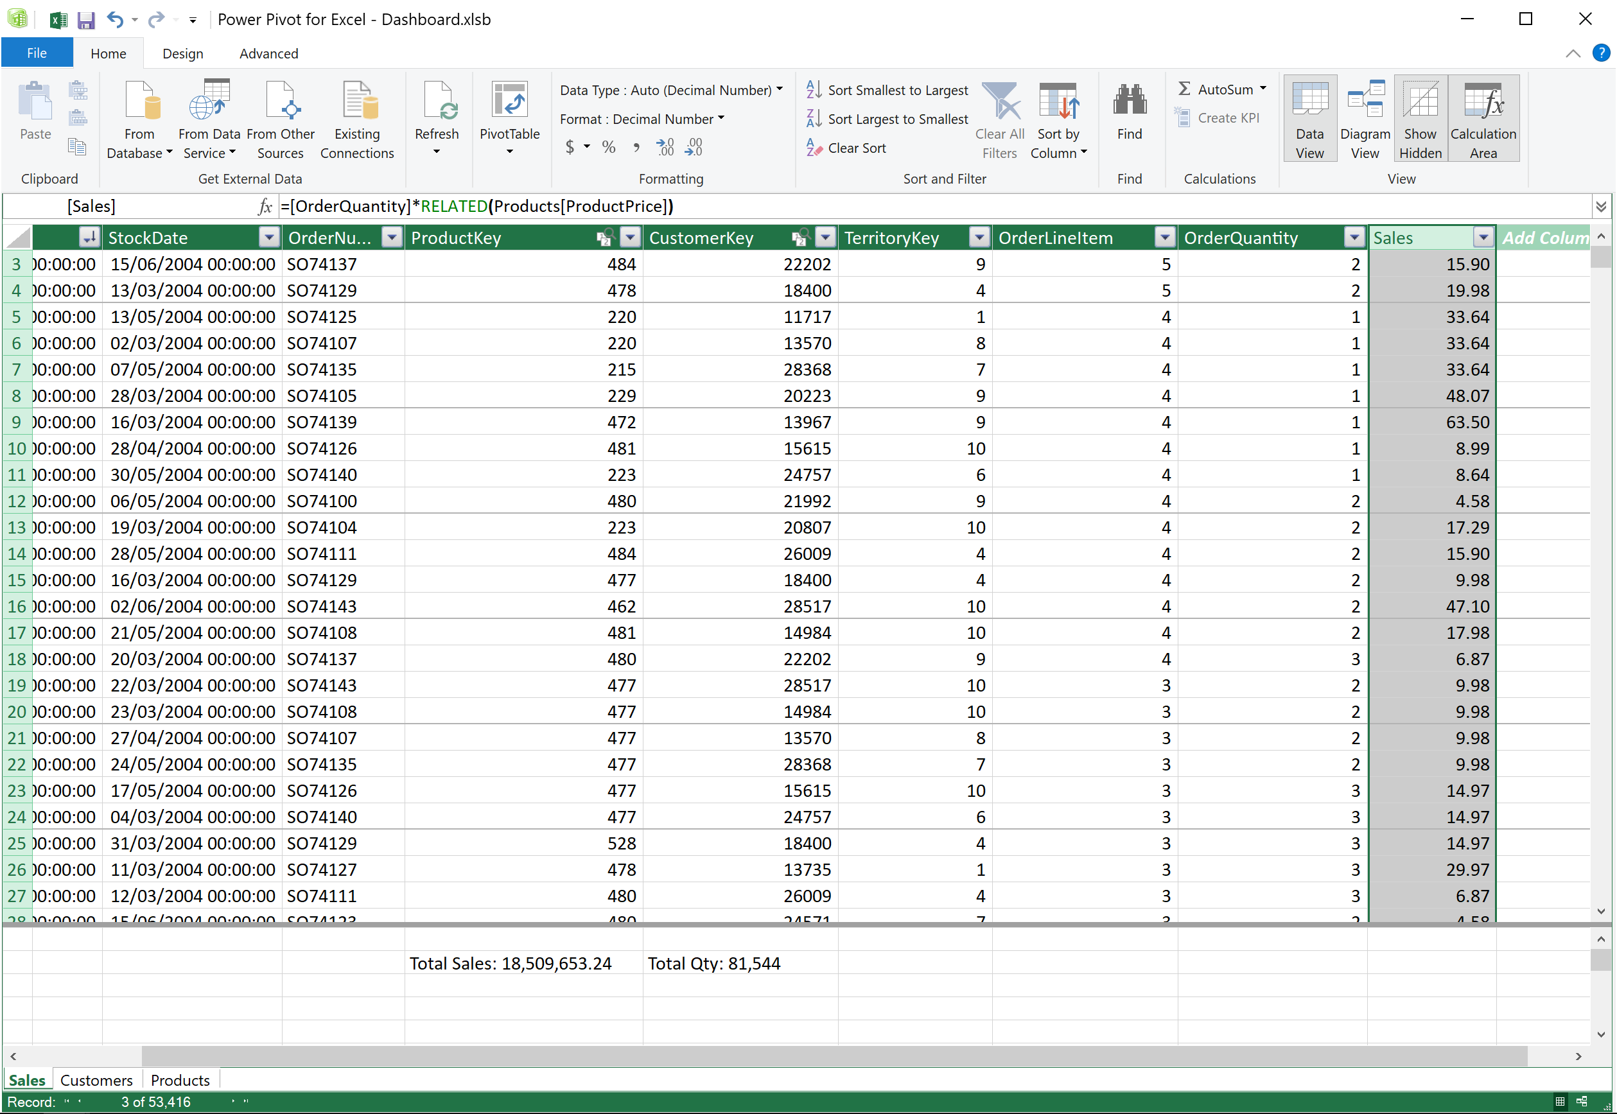Toggle the Calculation Area visibility
The width and height of the screenshot is (1617, 1114).
(x=1483, y=117)
